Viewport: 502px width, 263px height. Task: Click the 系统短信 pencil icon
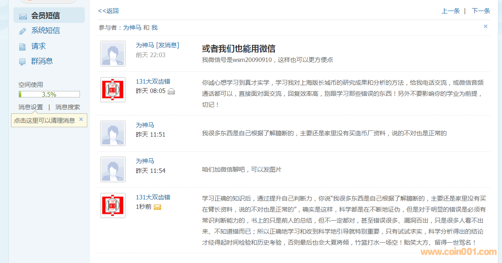pos(22,31)
